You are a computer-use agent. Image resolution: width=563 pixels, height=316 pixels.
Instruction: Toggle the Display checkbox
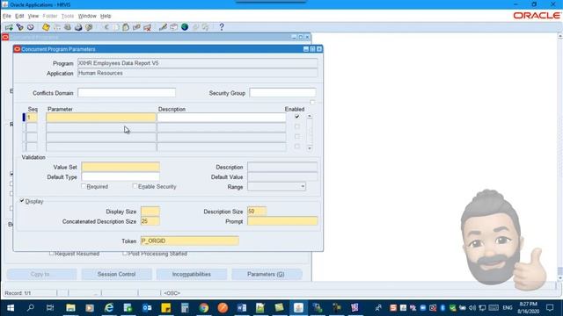22,201
